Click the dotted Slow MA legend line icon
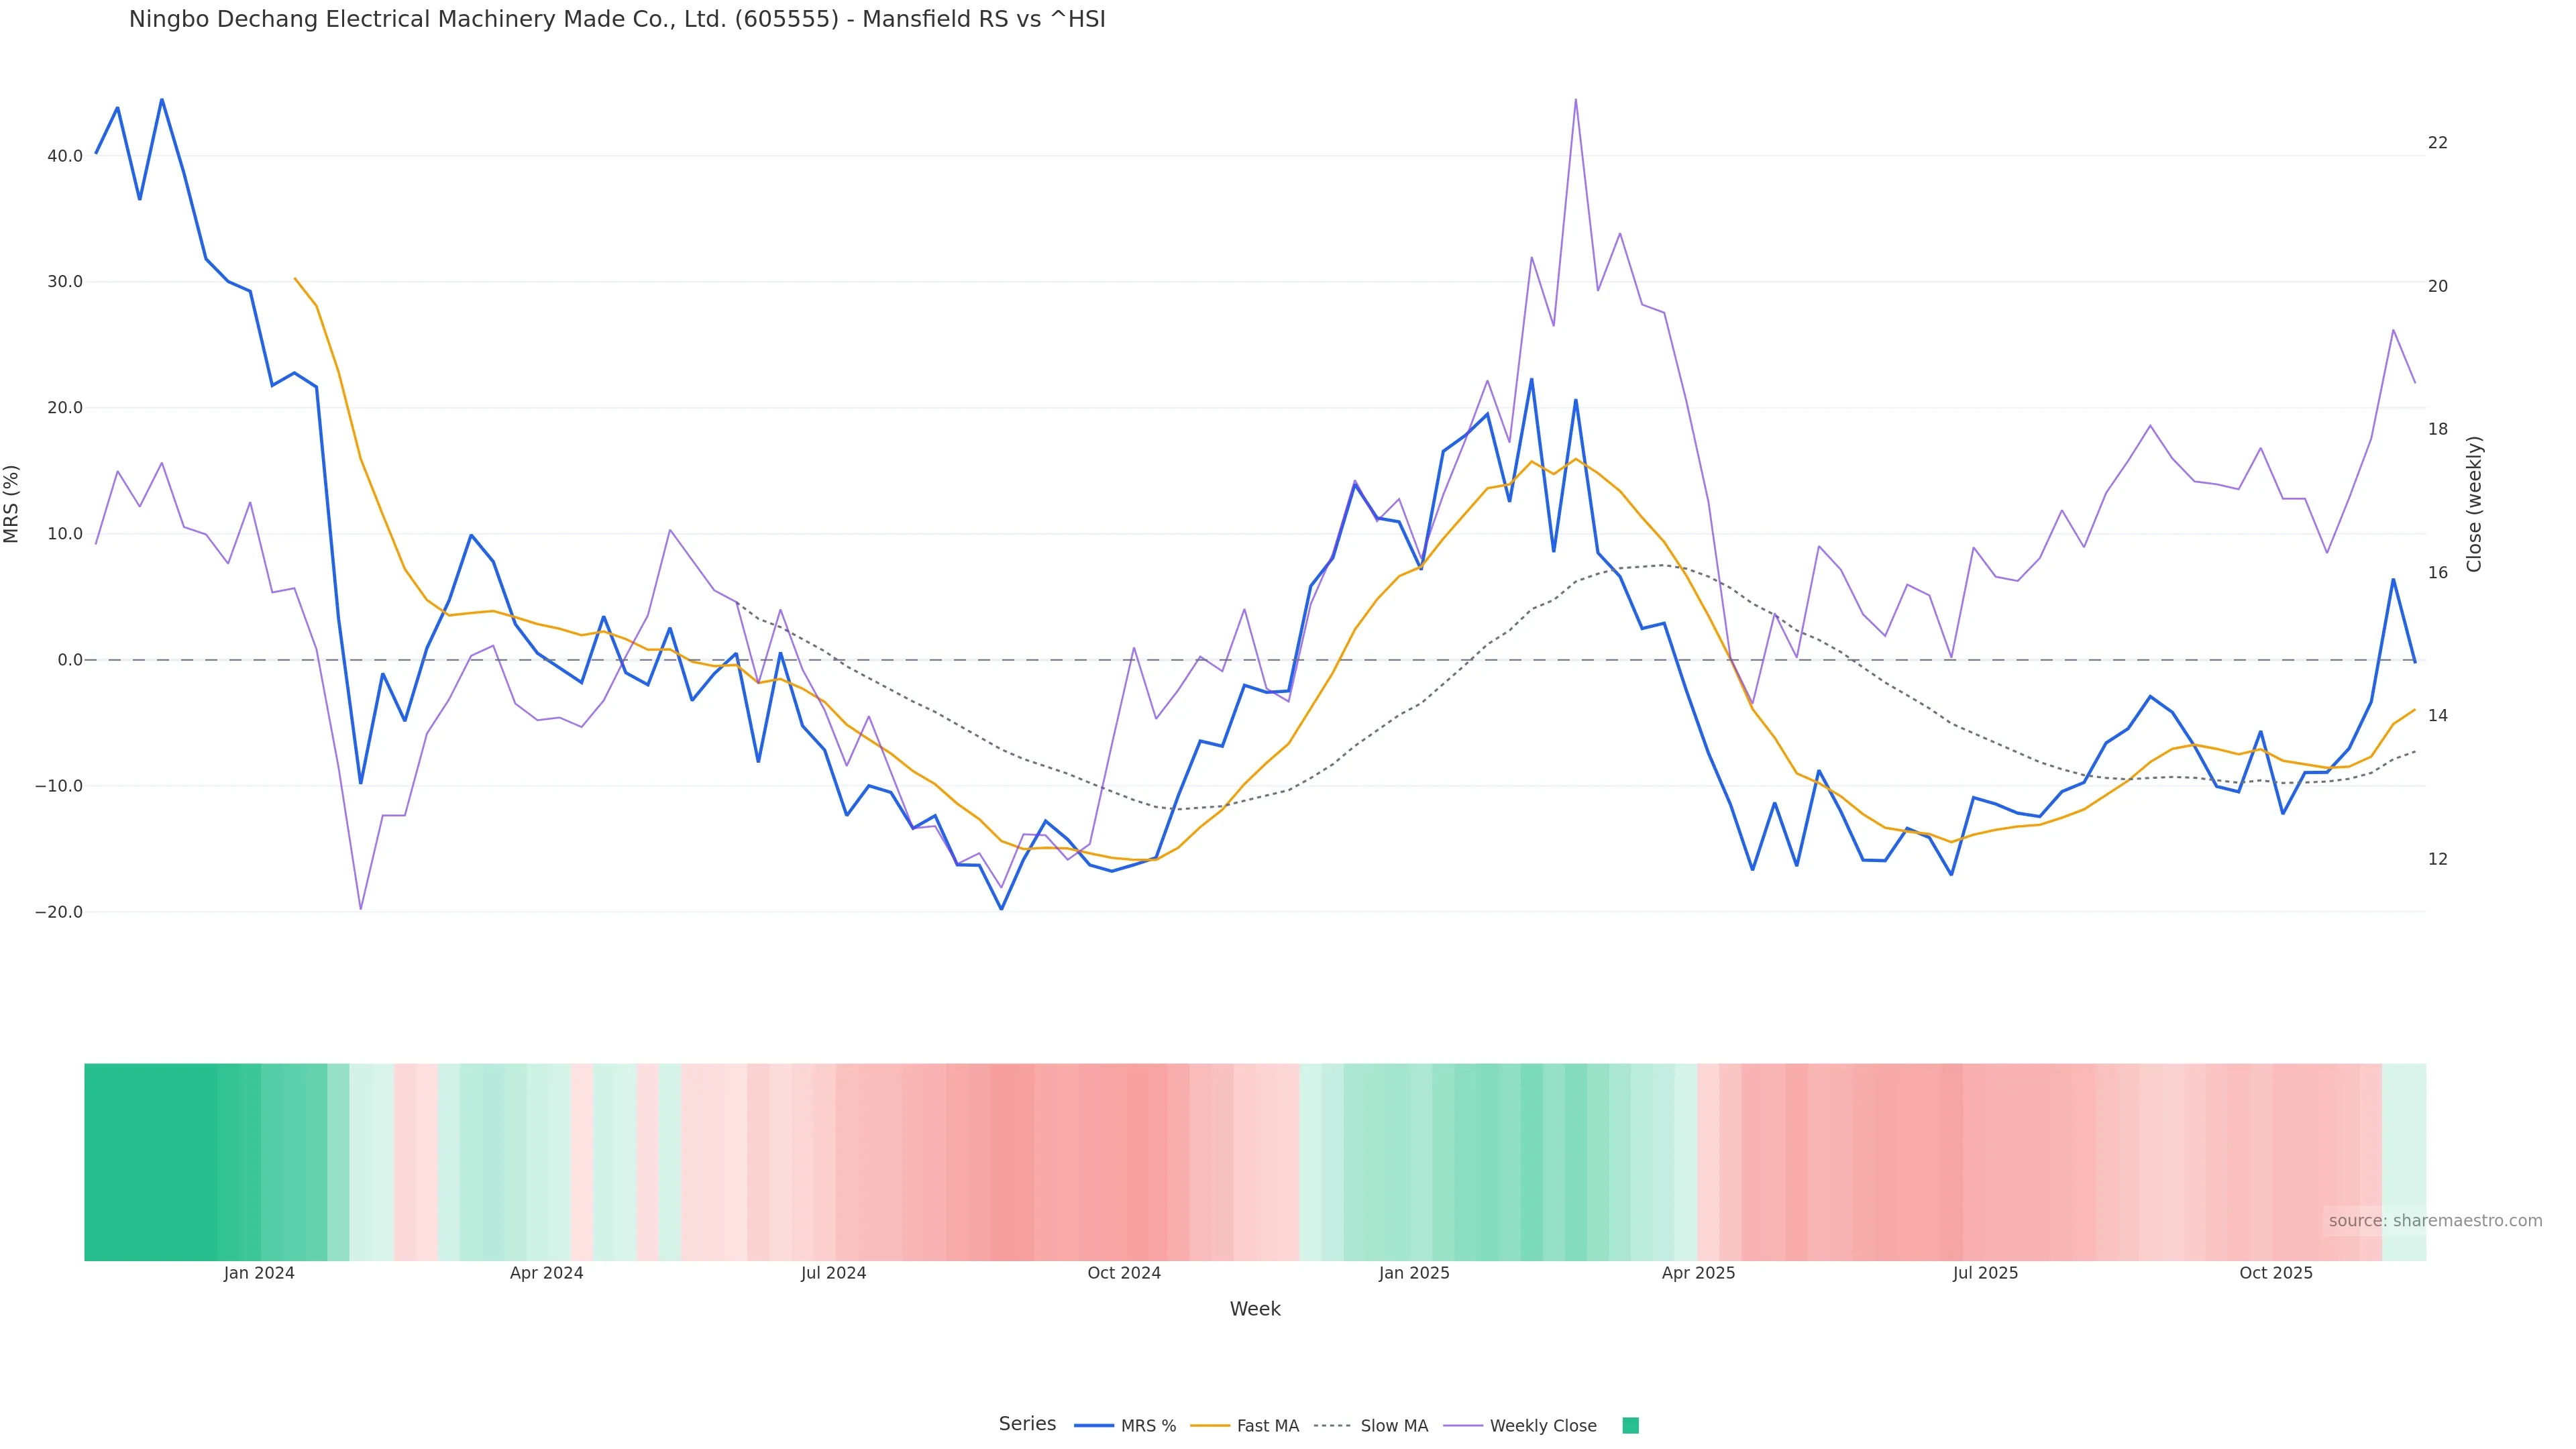 [x=1332, y=1426]
